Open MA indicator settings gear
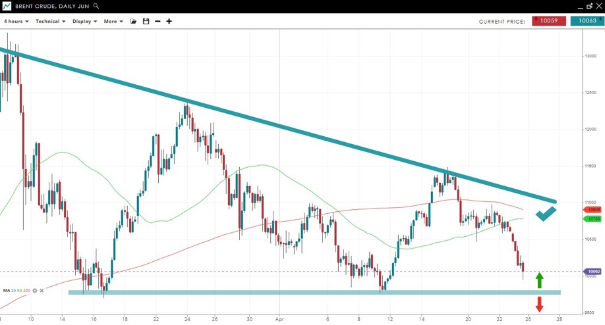605x325 pixels. pyautogui.click(x=35, y=290)
